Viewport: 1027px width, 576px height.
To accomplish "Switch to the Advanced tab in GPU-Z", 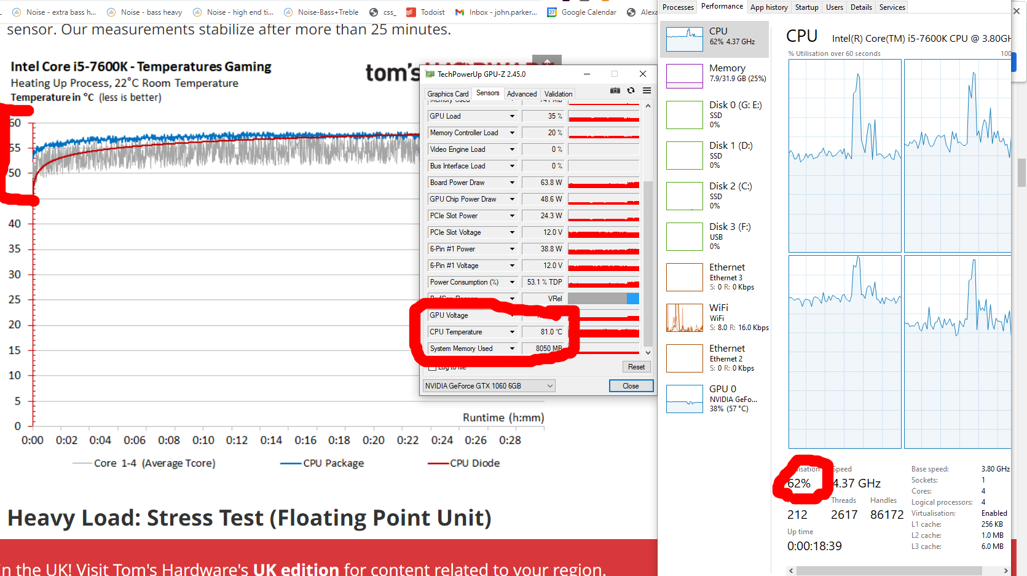I will pyautogui.click(x=522, y=94).
